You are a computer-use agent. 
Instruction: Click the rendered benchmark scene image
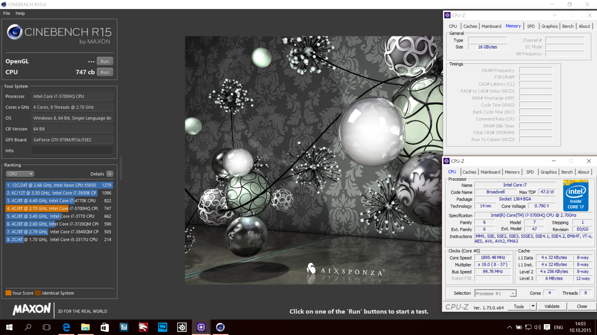click(314, 160)
